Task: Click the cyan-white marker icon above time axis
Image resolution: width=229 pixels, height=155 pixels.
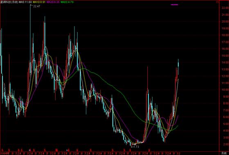Action: 67,150
